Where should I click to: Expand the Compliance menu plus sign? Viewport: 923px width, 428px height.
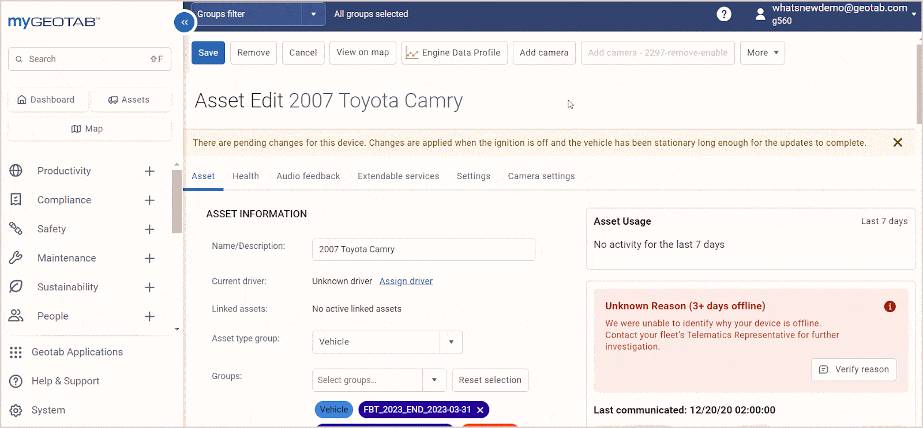149,200
